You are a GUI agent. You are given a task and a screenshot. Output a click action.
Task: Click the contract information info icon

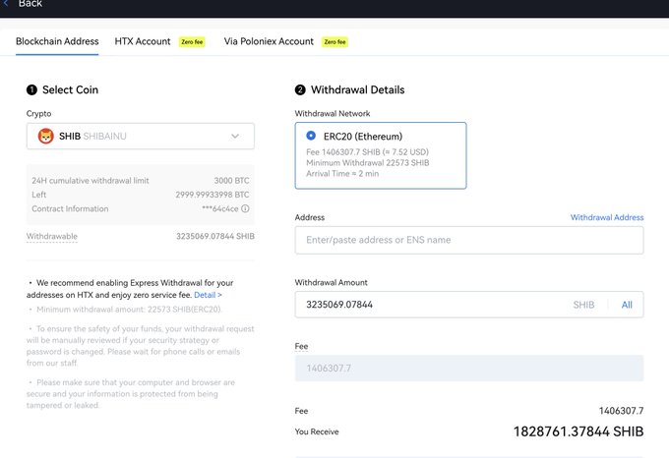(x=245, y=208)
